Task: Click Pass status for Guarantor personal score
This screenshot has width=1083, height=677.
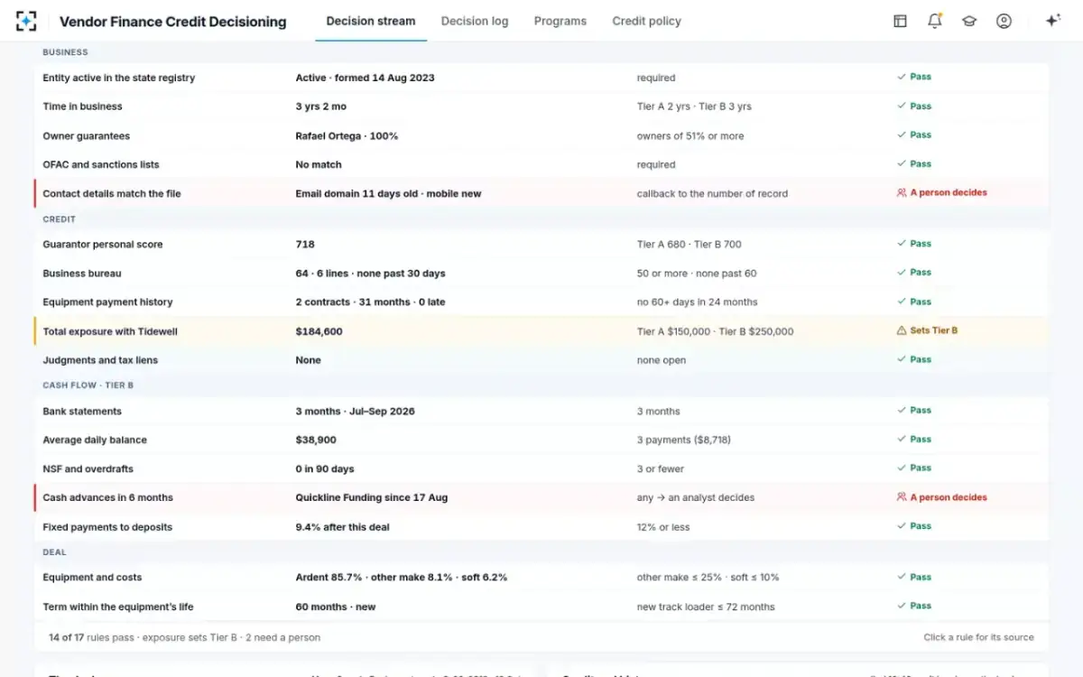Action: (x=914, y=243)
